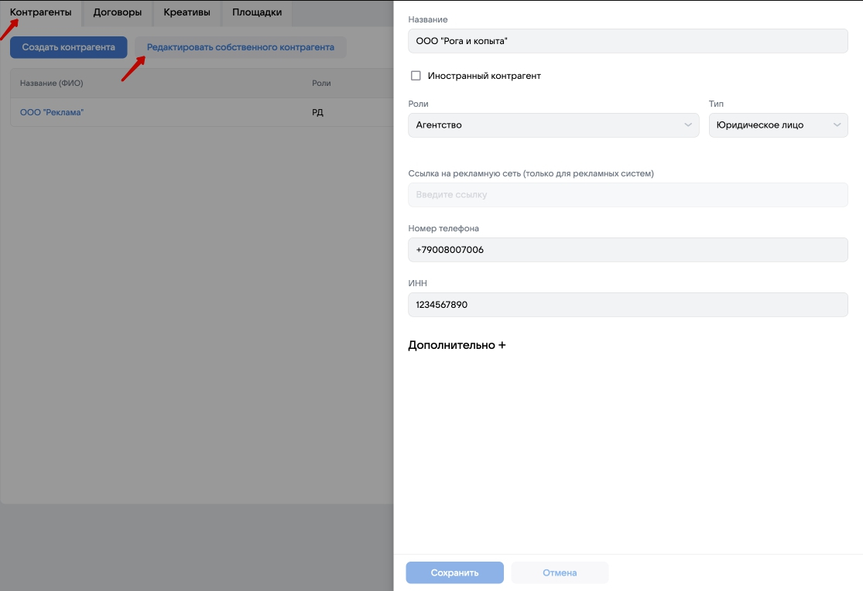Go to the Креативы tab
This screenshot has height=591, width=863.
(x=187, y=12)
